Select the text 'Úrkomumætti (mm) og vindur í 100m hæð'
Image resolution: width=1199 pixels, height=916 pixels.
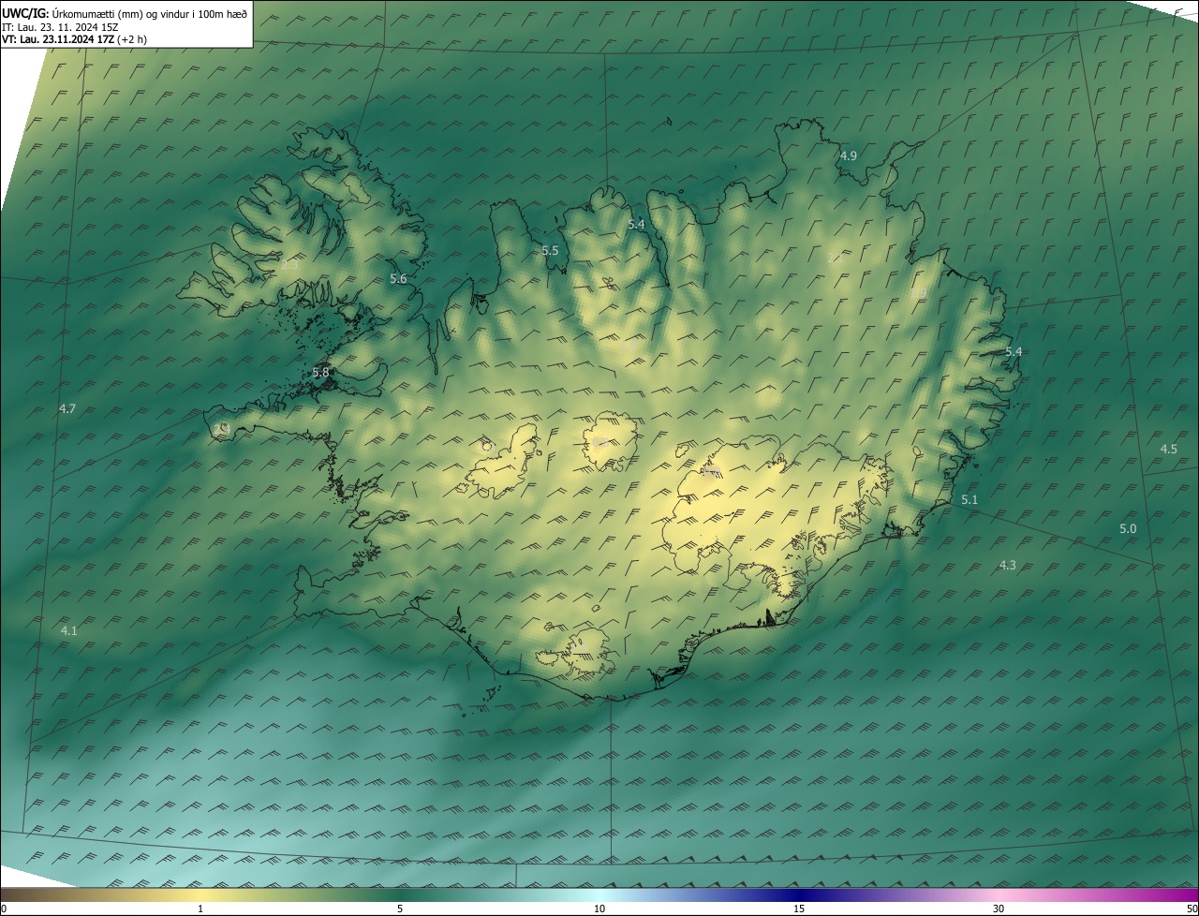[x=150, y=14]
